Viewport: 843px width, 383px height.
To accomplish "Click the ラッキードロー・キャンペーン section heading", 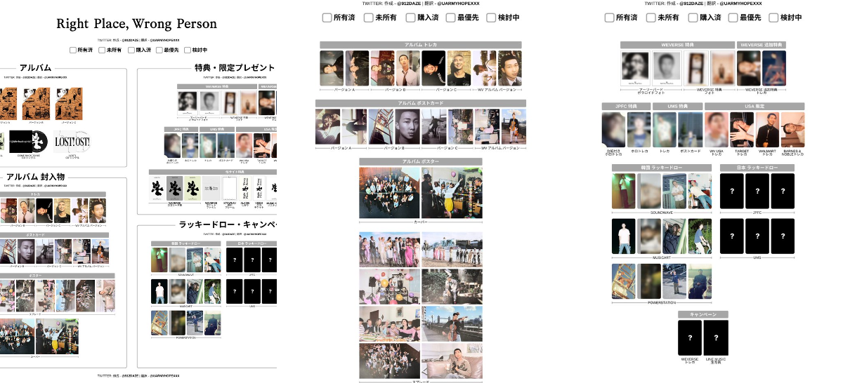I will tap(228, 224).
